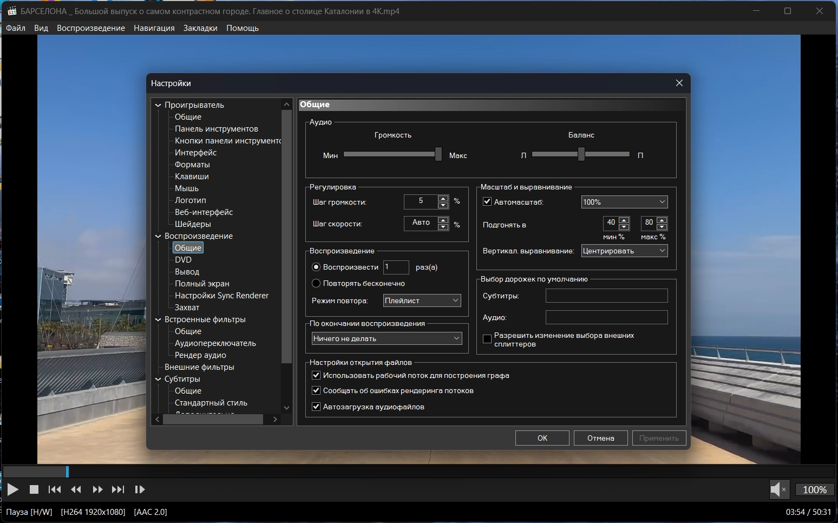Skip to previous file button
The width and height of the screenshot is (838, 523).
pyautogui.click(x=55, y=489)
